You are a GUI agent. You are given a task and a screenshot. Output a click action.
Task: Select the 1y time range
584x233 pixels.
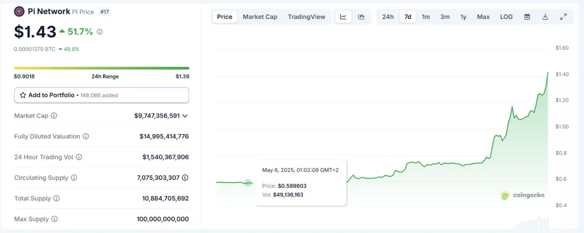coord(463,17)
